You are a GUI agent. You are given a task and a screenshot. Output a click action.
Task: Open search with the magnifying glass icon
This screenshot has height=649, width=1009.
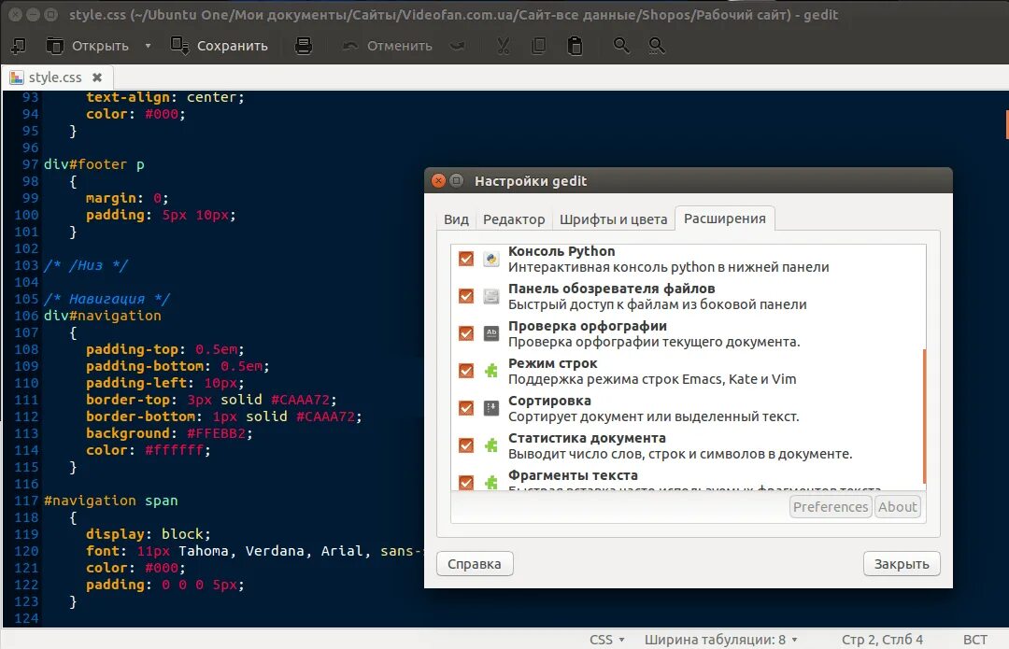tap(620, 45)
